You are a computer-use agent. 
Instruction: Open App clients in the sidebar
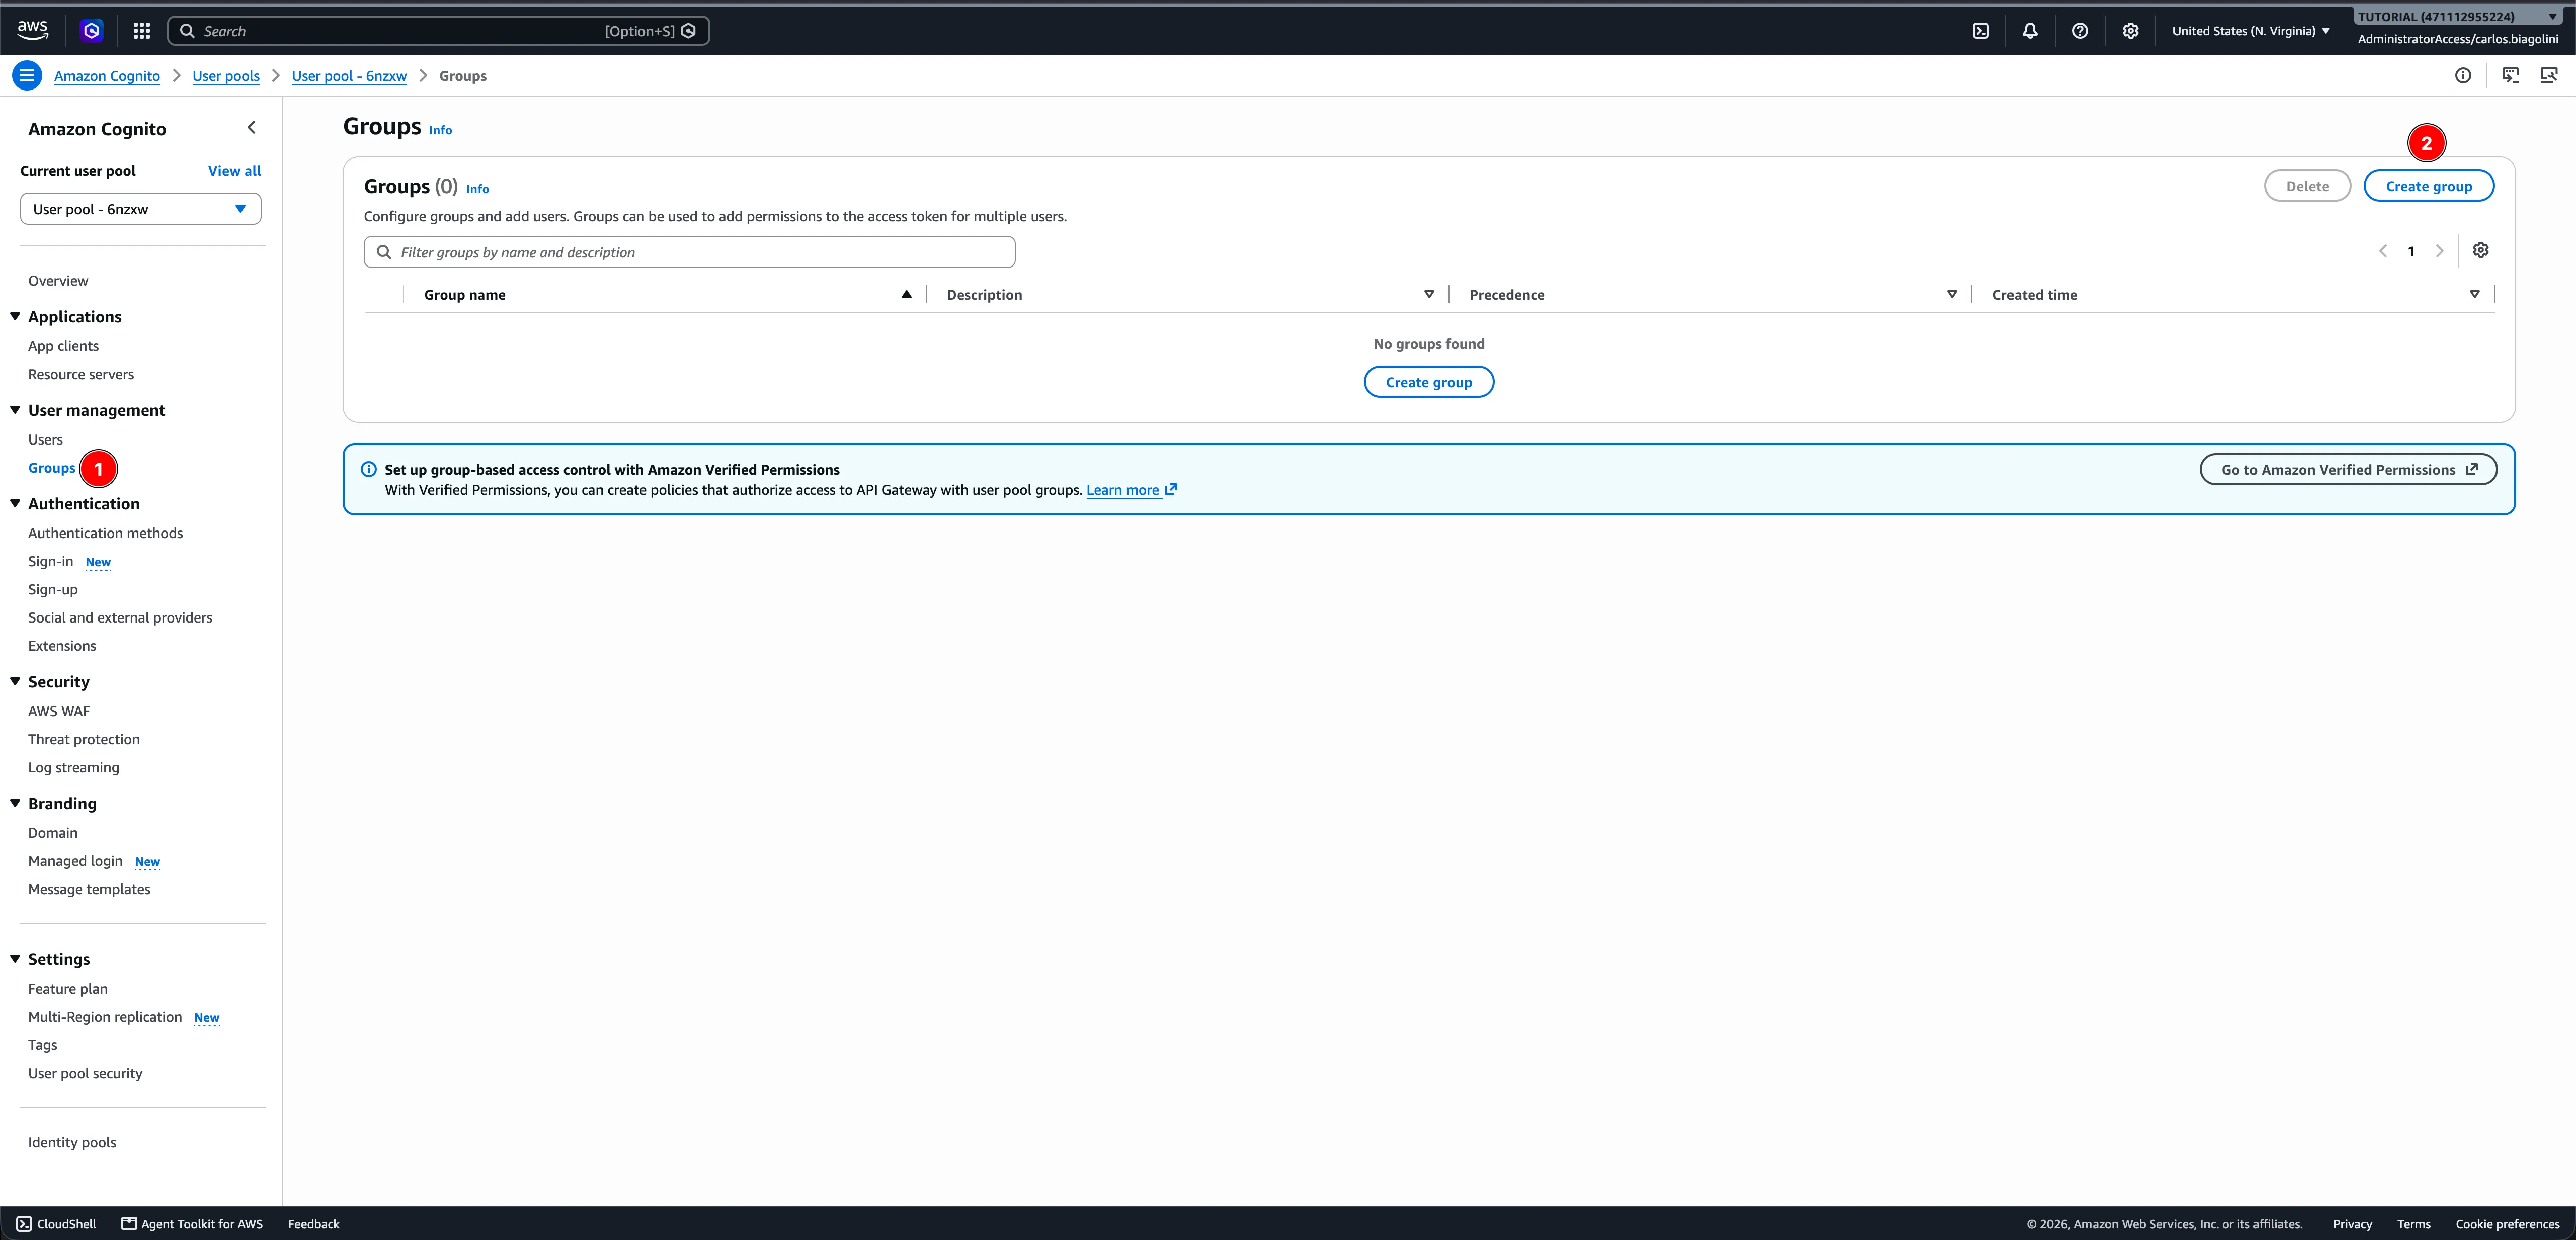tap(63, 346)
